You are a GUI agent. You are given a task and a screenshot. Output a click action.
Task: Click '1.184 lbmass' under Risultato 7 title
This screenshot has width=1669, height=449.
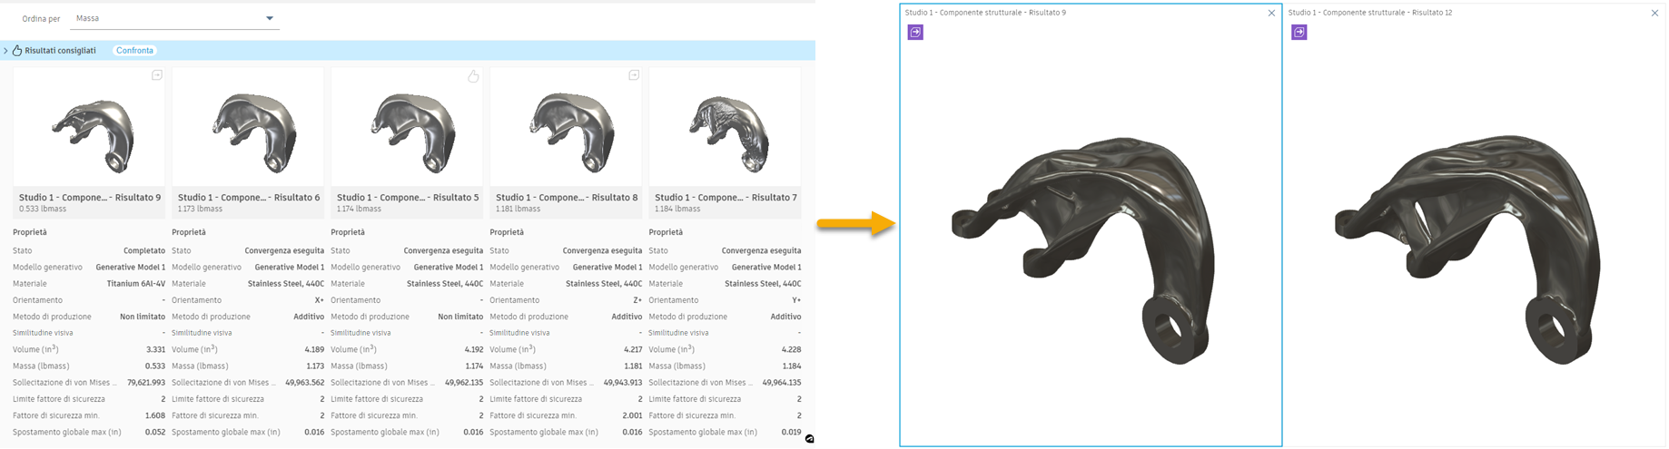coord(677,210)
